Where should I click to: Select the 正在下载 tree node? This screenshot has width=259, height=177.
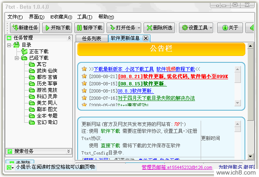point(38,51)
